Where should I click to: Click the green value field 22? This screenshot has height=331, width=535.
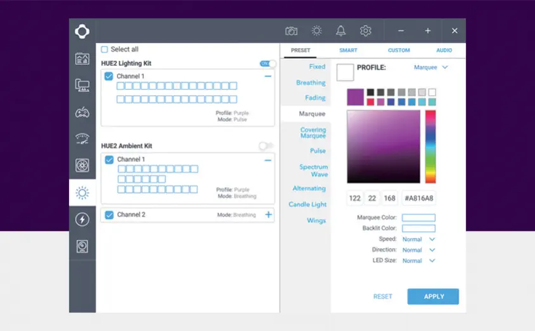coord(372,198)
